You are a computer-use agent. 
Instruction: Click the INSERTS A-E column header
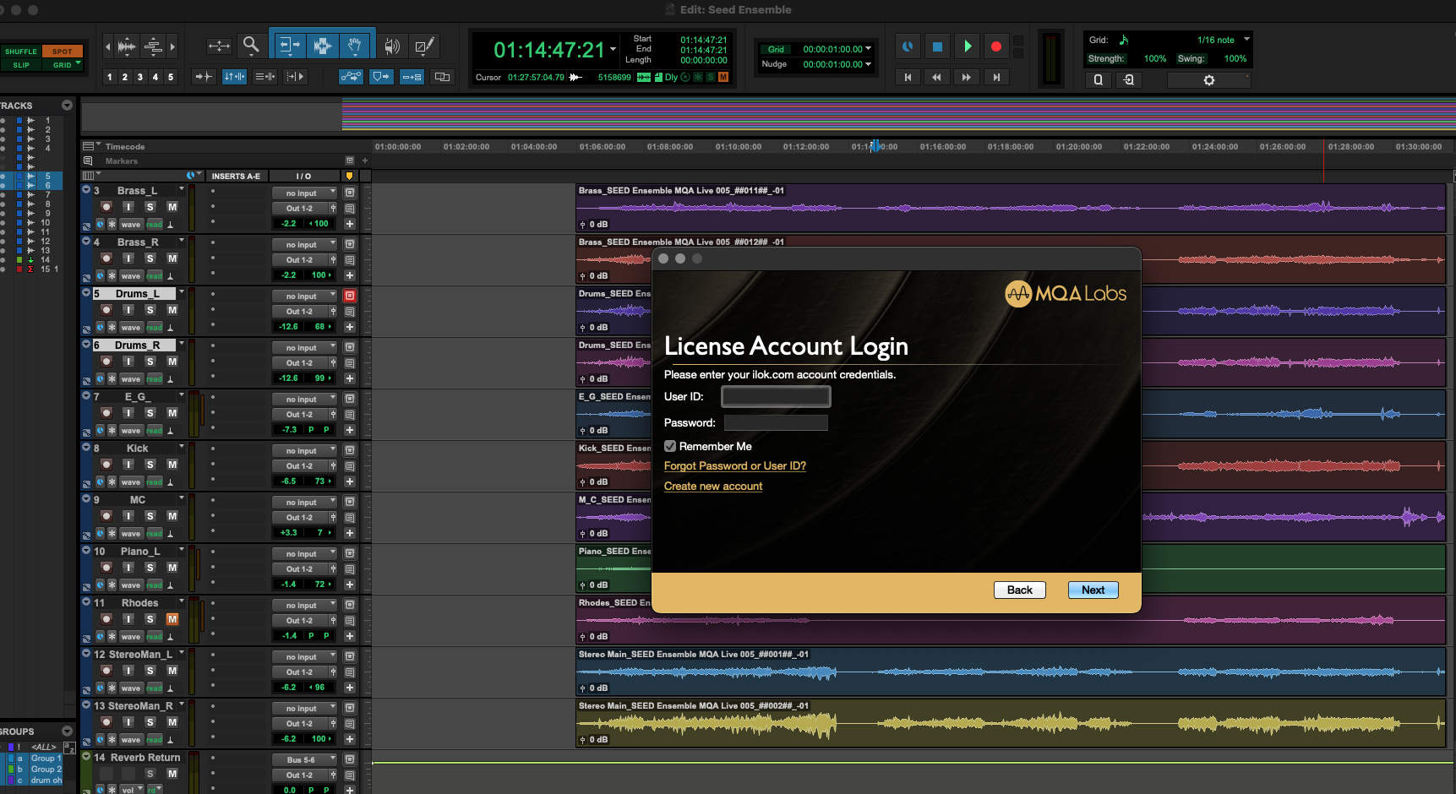tap(236, 177)
